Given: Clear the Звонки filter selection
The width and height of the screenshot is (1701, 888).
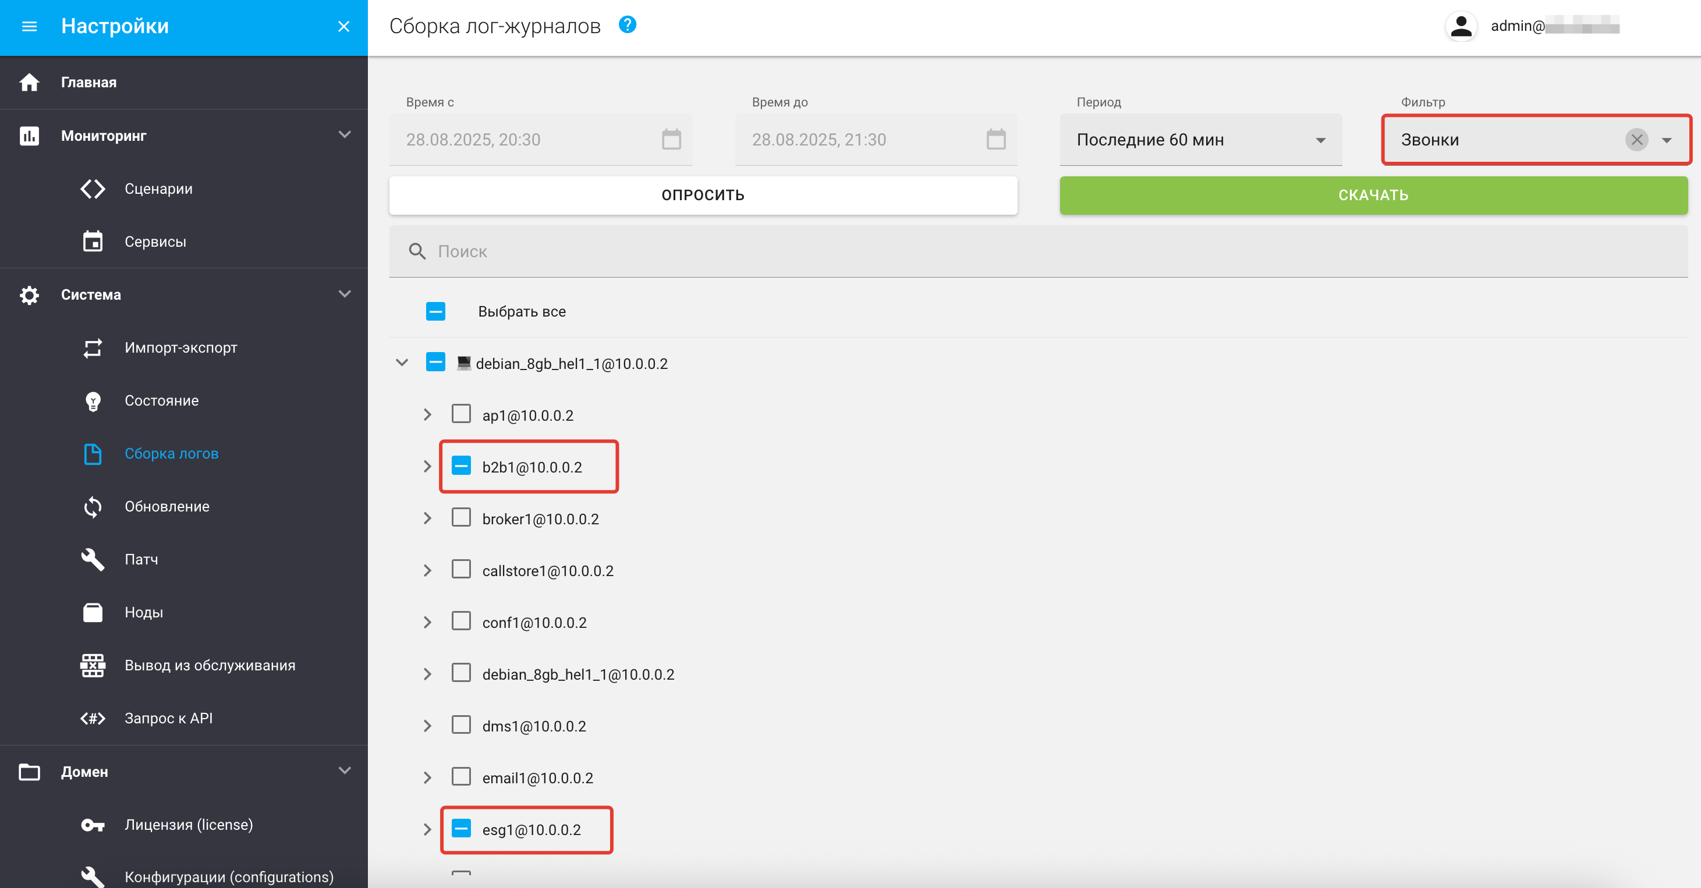Looking at the screenshot, I should tap(1636, 139).
